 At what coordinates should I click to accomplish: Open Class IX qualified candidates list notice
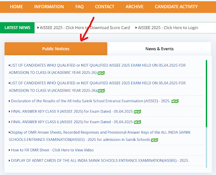[97, 69]
